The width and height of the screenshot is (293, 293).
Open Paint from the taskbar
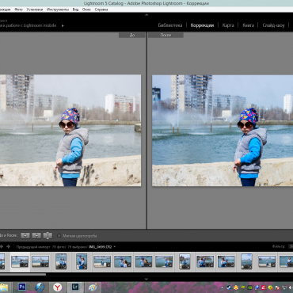pyautogui.click(x=93, y=287)
